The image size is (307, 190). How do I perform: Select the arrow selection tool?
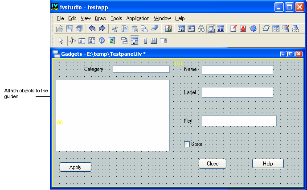(x=61, y=41)
